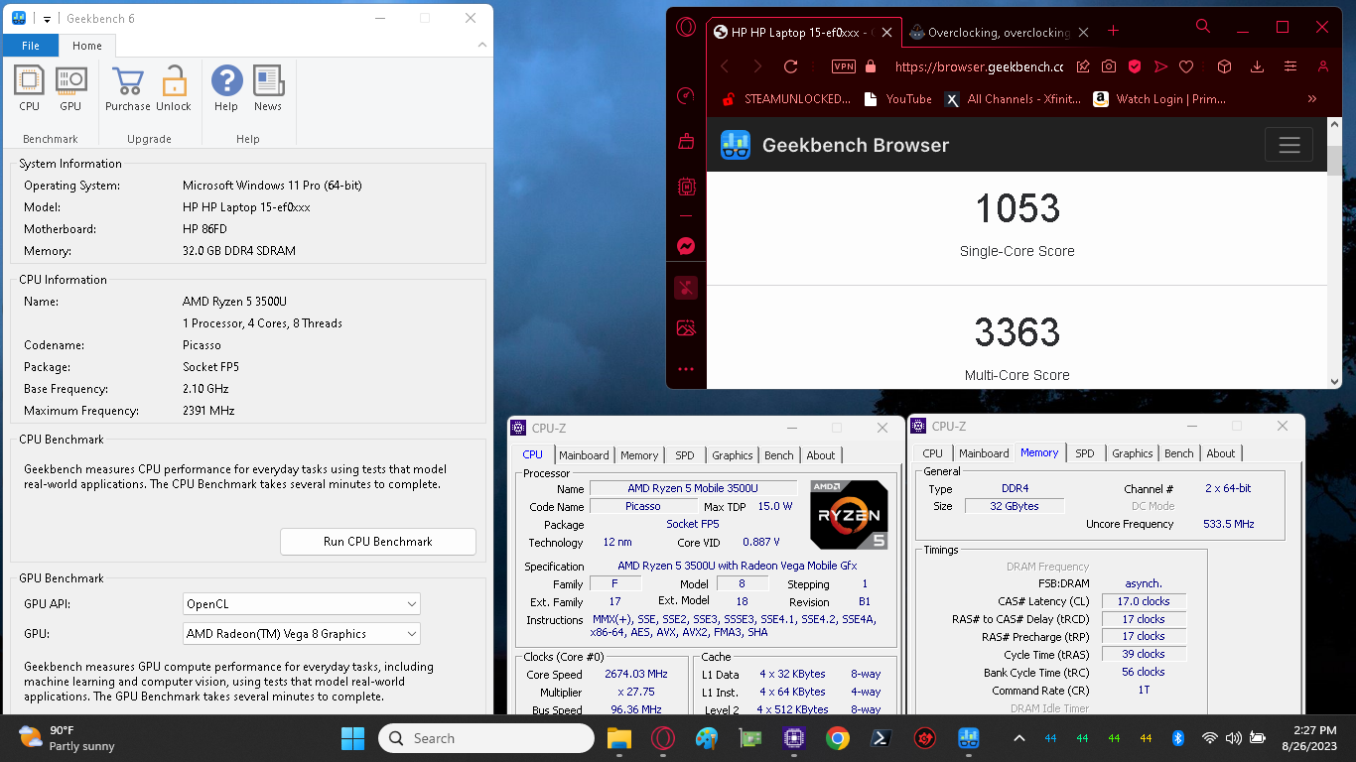The height and width of the screenshot is (762, 1356).
Task: Open the News icon in ribbon
Action: (x=268, y=88)
